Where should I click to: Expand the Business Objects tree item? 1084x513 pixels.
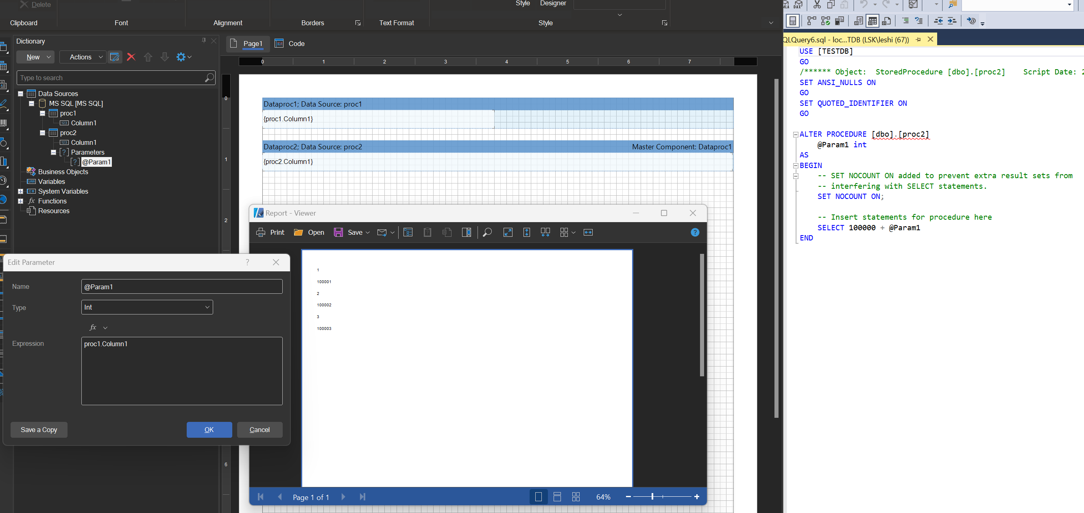[21, 171]
